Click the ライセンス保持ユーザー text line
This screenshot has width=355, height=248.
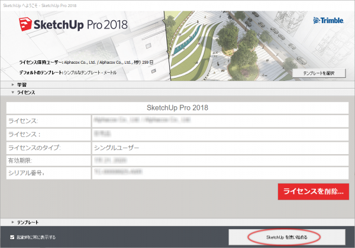point(86,63)
